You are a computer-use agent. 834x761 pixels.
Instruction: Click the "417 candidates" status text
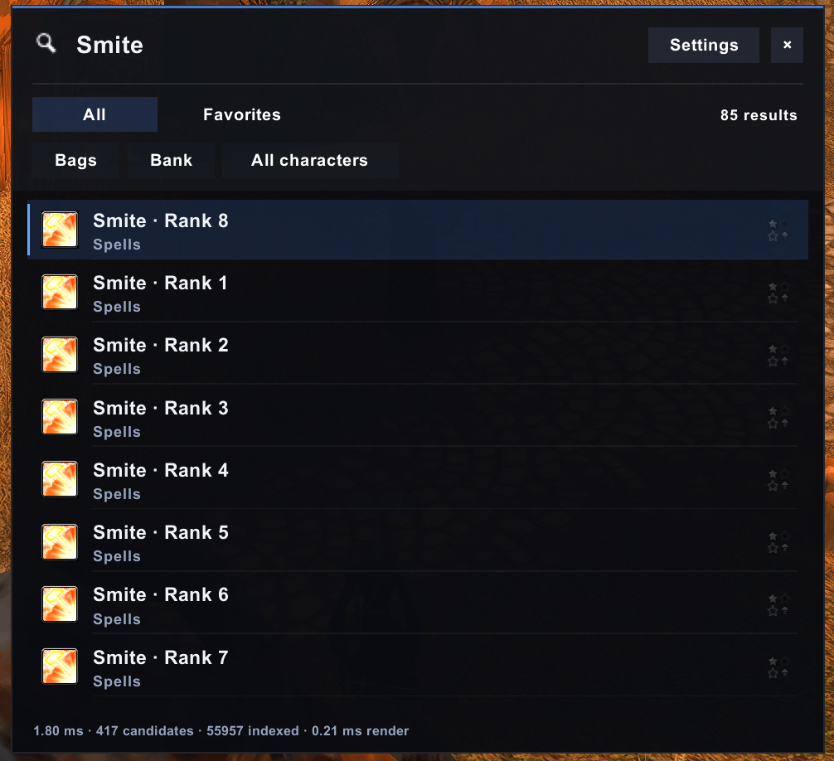[145, 730]
